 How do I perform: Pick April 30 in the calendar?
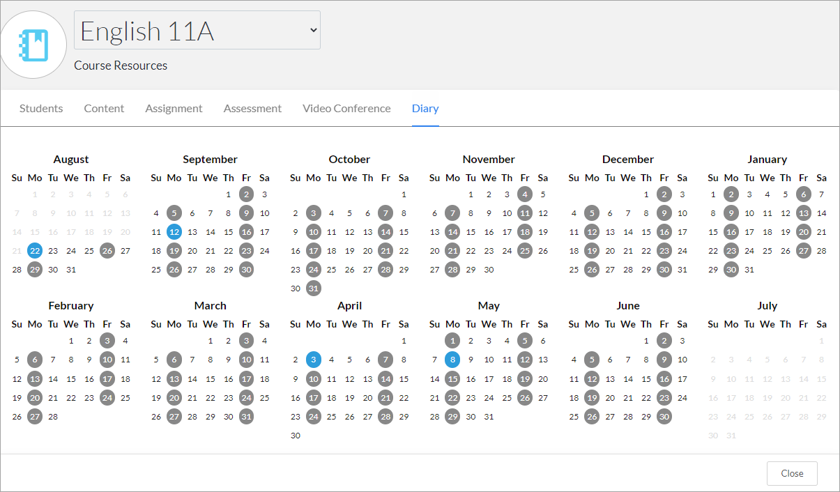[x=296, y=436]
